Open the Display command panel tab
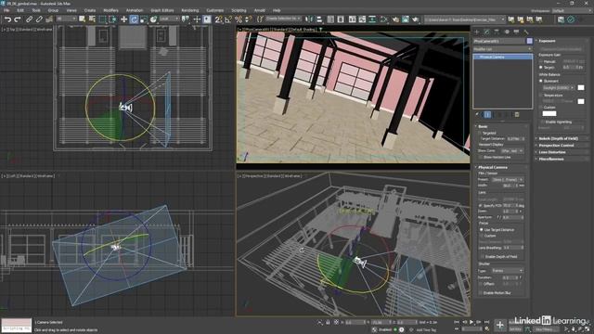The height and width of the screenshot is (334, 594). click(516, 32)
